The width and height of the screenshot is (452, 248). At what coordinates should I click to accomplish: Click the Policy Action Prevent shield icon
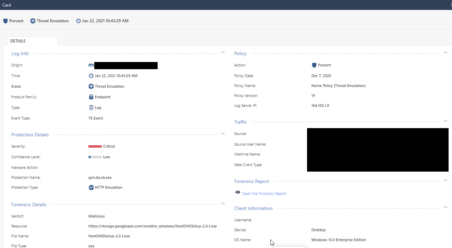pyautogui.click(x=314, y=65)
